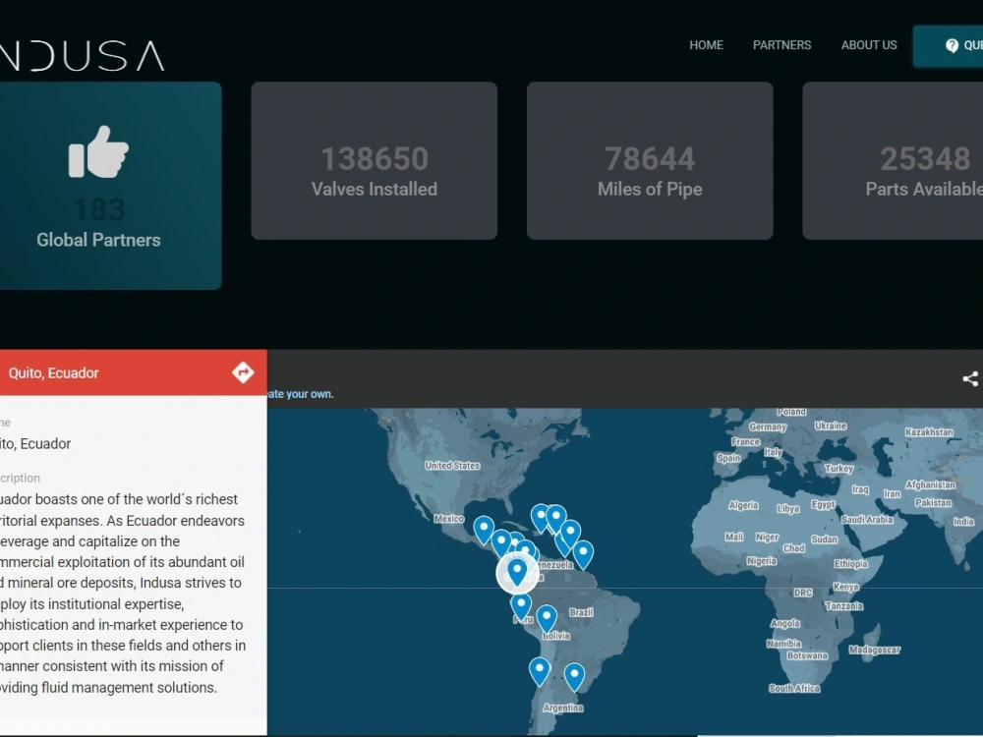Image resolution: width=983 pixels, height=737 pixels.
Task: Go to the HOME page
Action: pyautogui.click(x=706, y=45)
